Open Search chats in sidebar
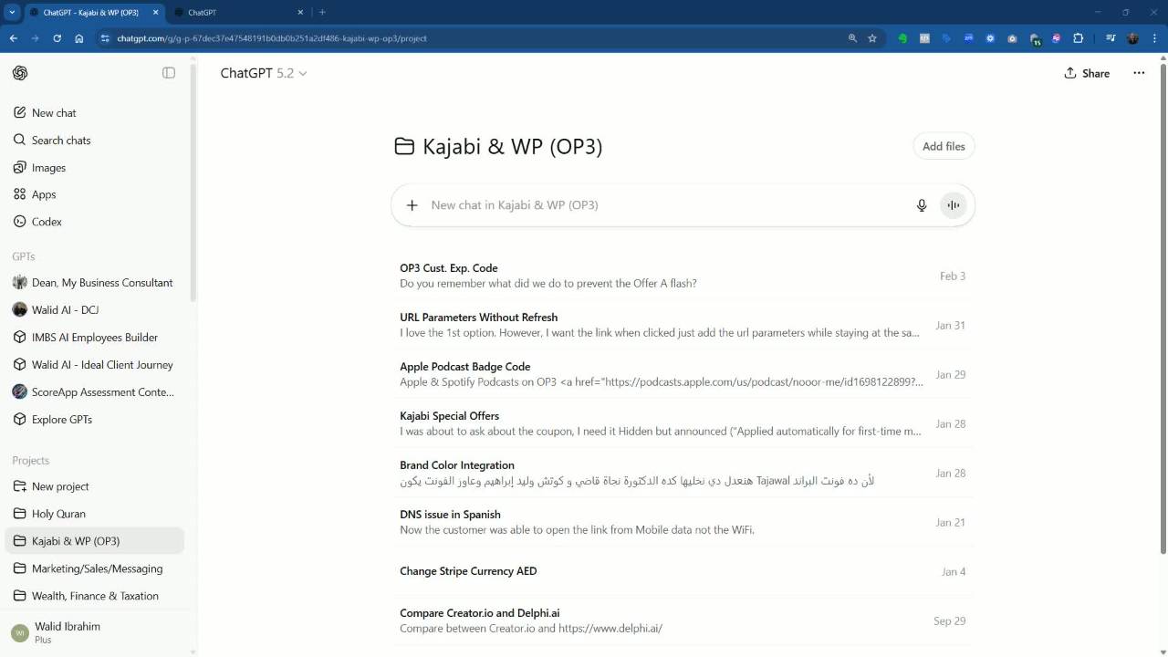 (60, 141)
